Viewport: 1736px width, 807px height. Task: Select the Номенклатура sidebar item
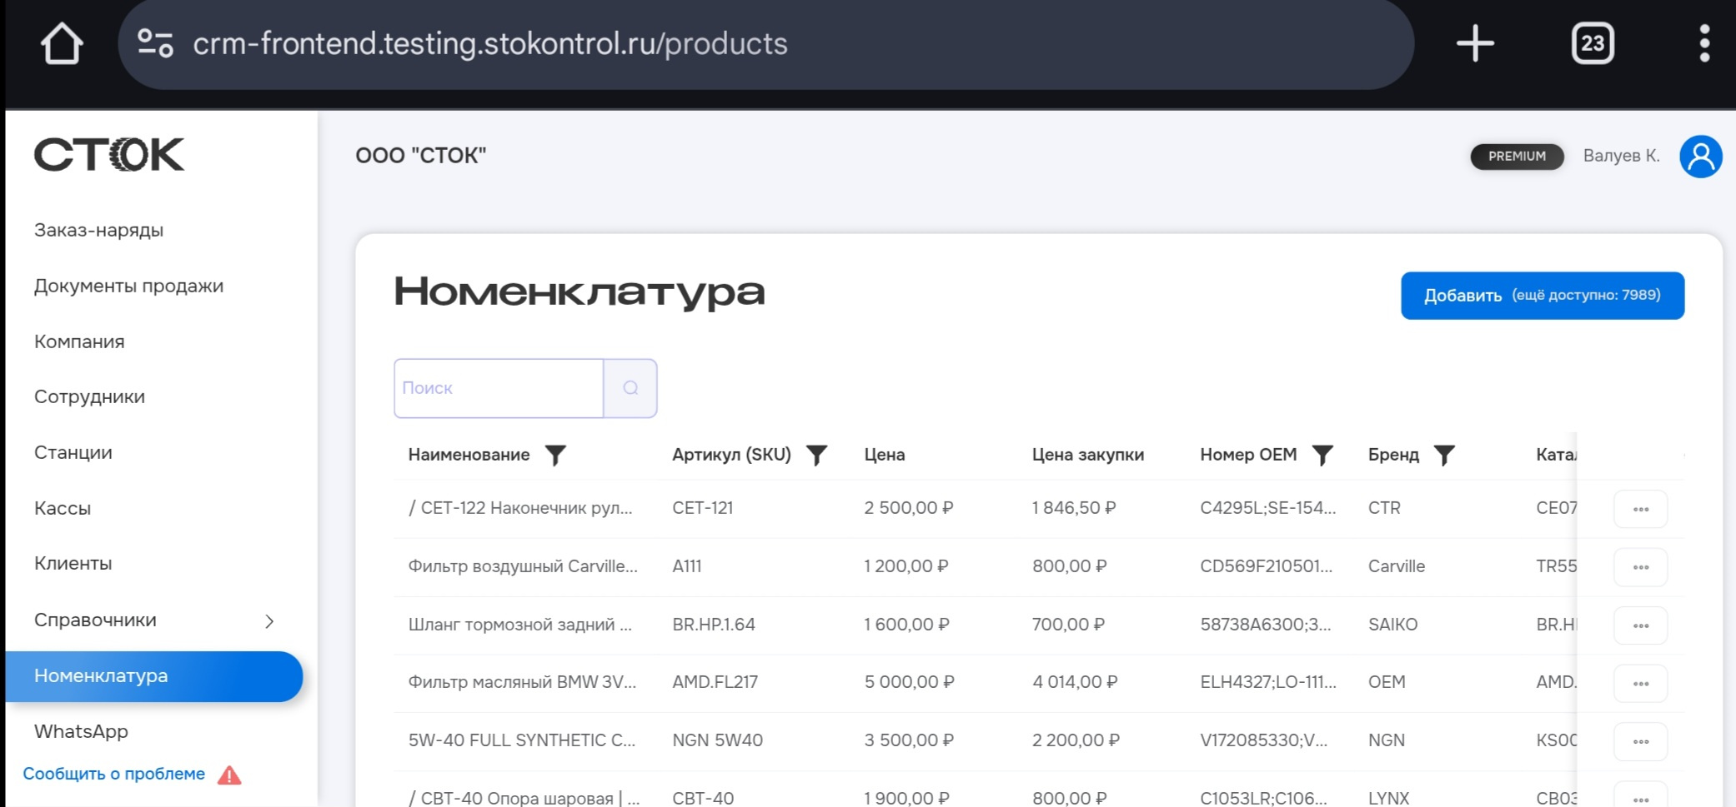(x=102, y=676)
